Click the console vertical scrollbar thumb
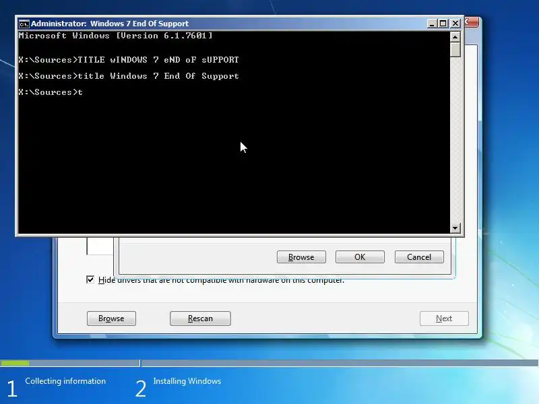Viewport: 539px width, 404px height. tap(455, 49)
